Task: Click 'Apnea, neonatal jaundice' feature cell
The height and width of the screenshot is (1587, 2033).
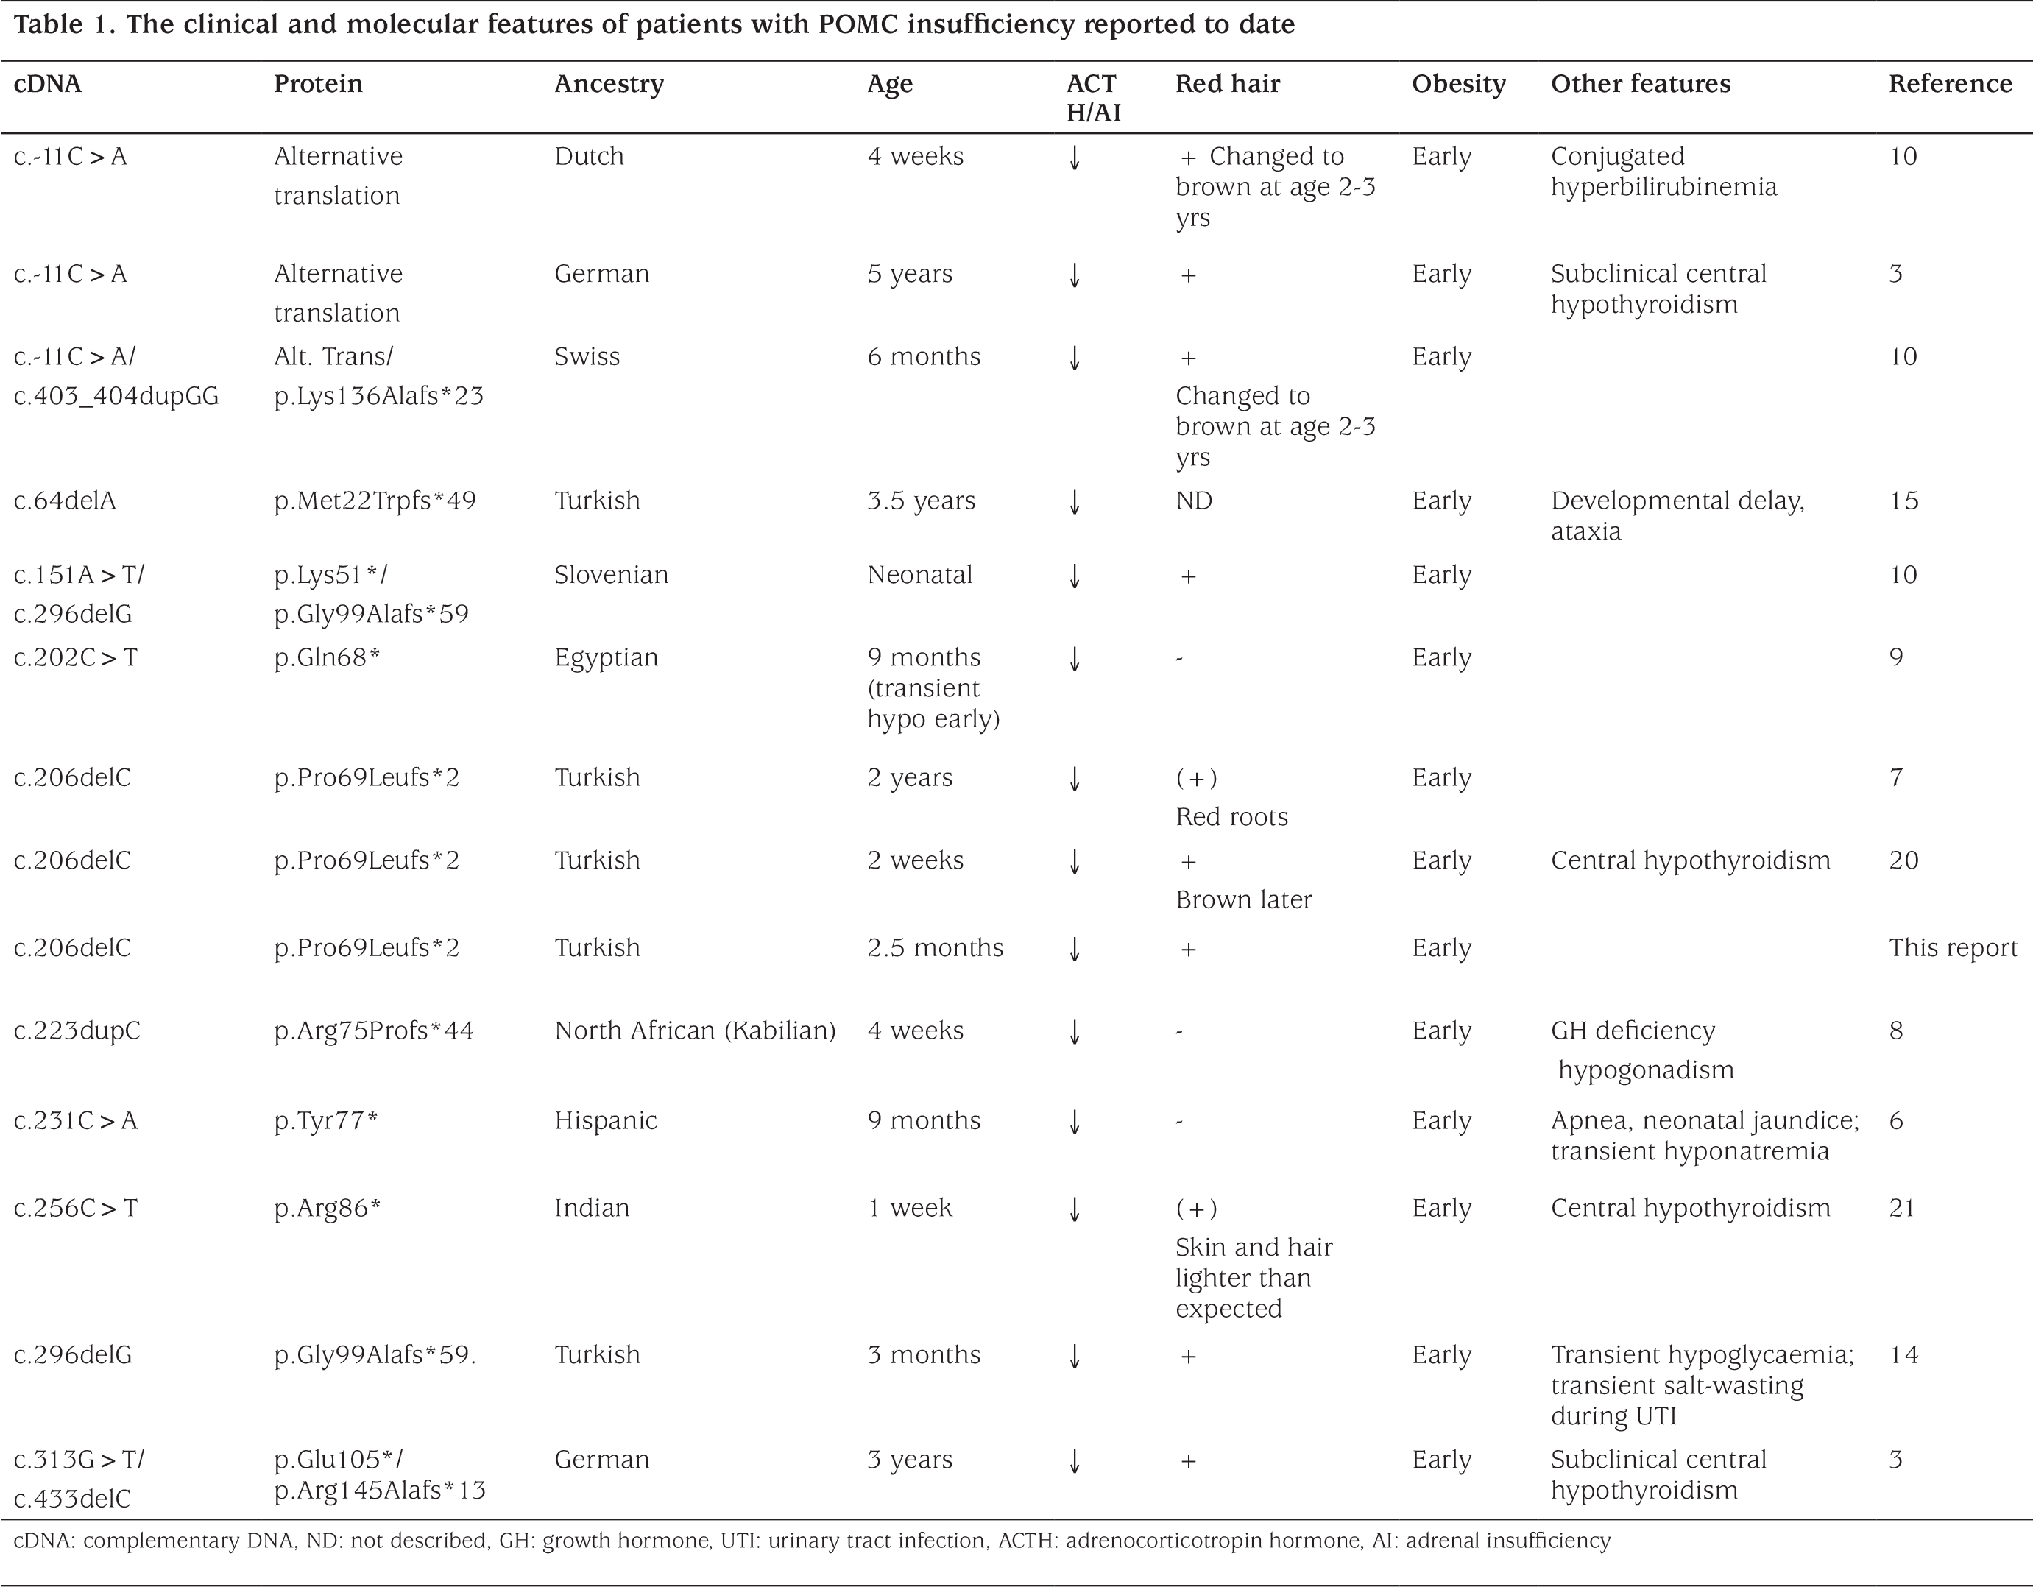Action: (x=1705, y=1136)
